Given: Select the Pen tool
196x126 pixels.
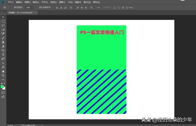Looking at the screenshot, I should (3, 59).
